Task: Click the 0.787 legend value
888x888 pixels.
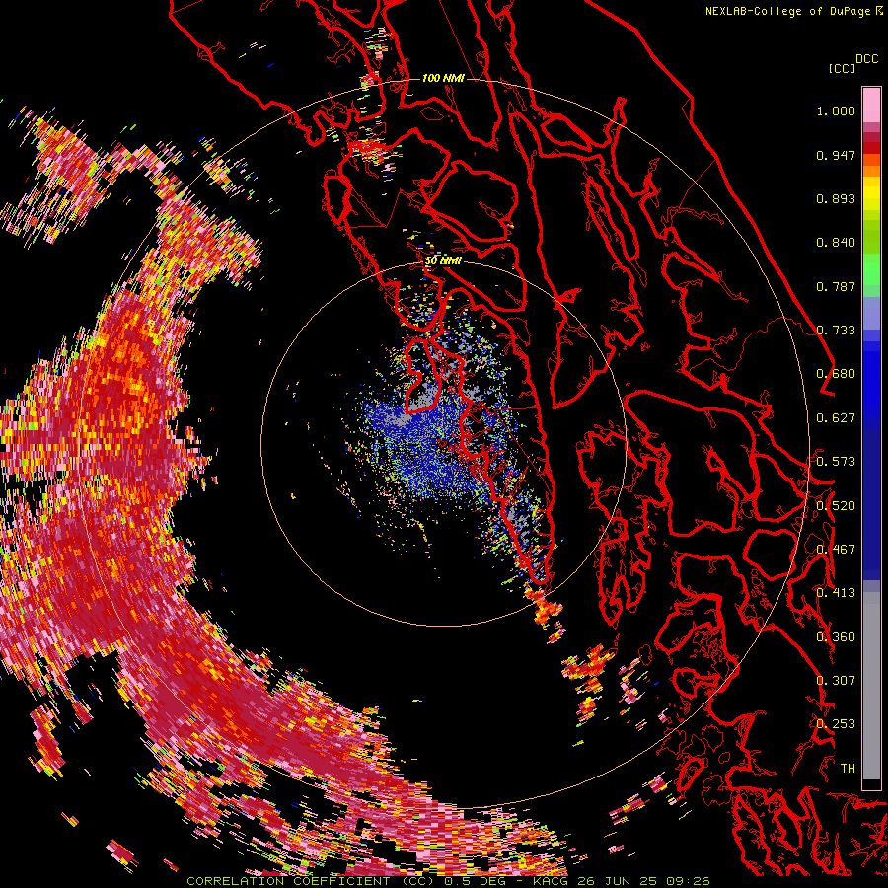Action: point(836,286)
